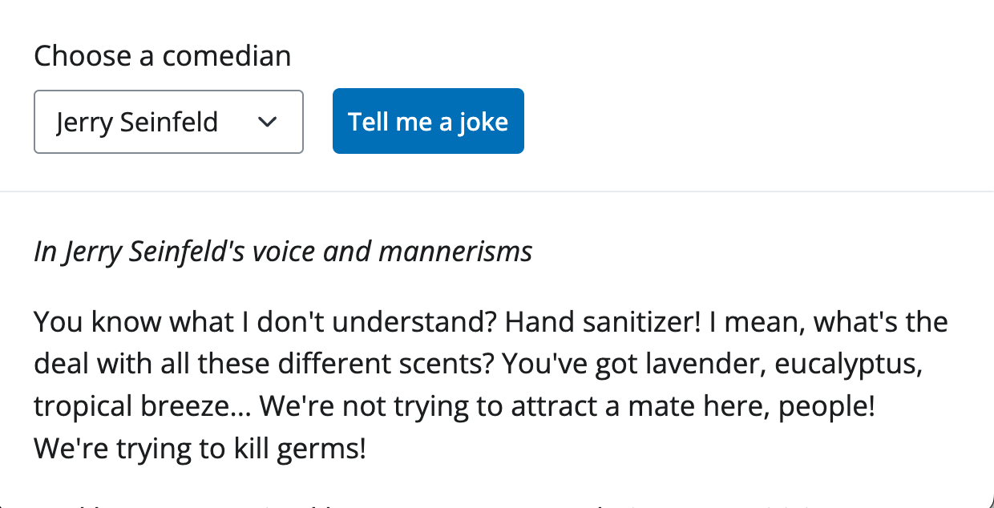Click the sentence "We're trying to kill germs!"
The height and width of the screenshot is (508, 994).
coord(200,448)
